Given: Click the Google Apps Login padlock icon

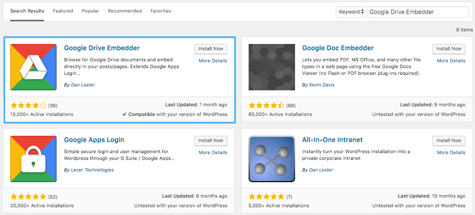Looking at the screenshot, I should pyautogui.click(x=33, y=159).
